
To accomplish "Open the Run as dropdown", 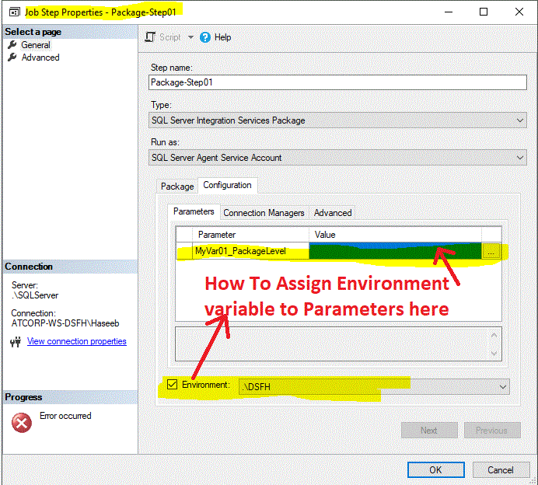I will tap(337, 158).
